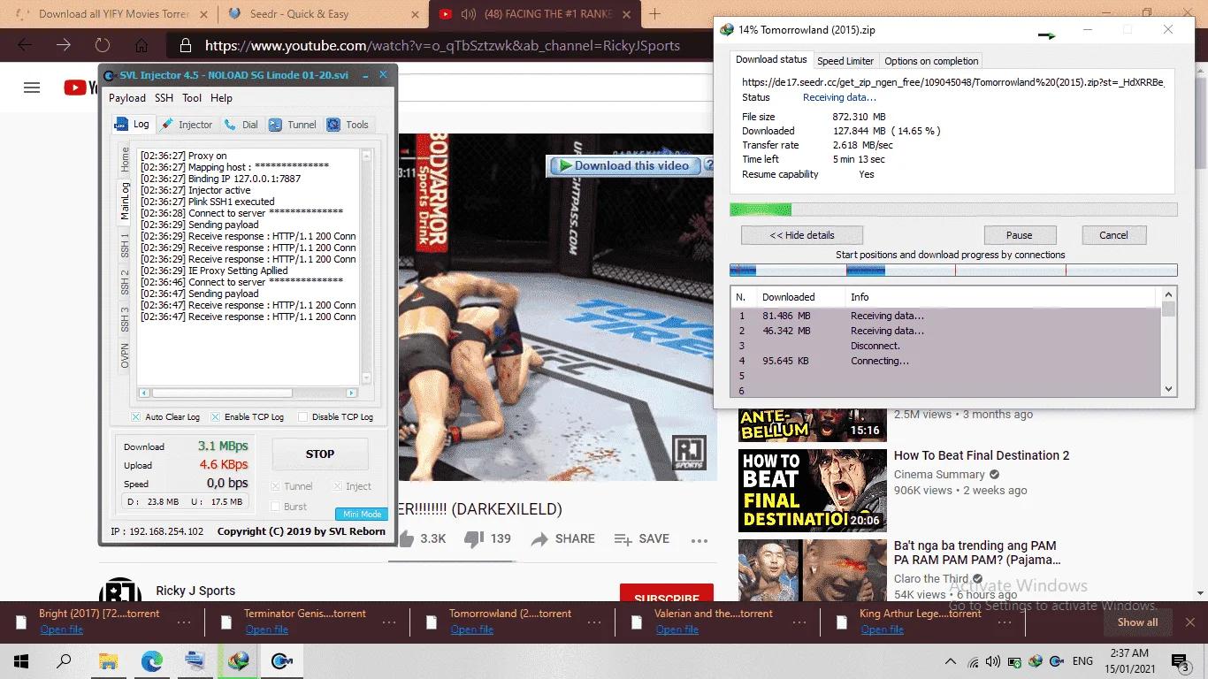
Task: Open the Download status tab
Action: [x=771, y=59]
